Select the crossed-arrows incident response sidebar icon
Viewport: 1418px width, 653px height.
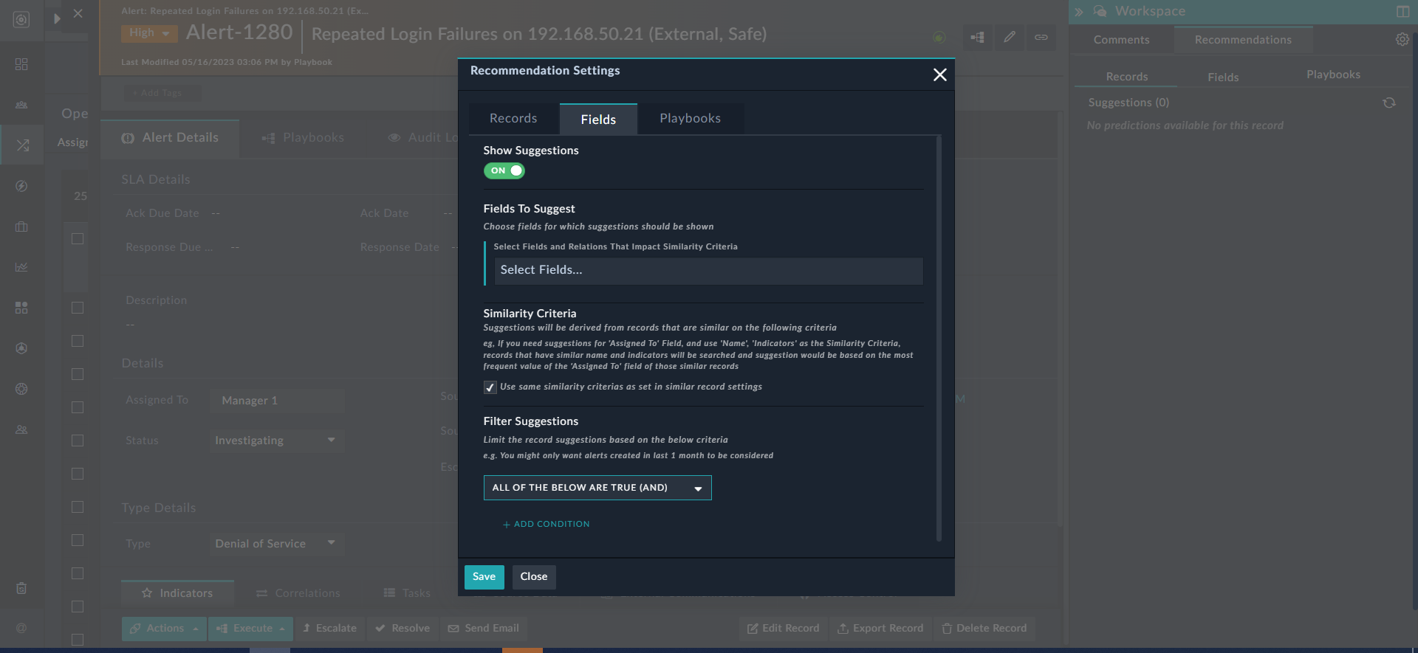23,145
